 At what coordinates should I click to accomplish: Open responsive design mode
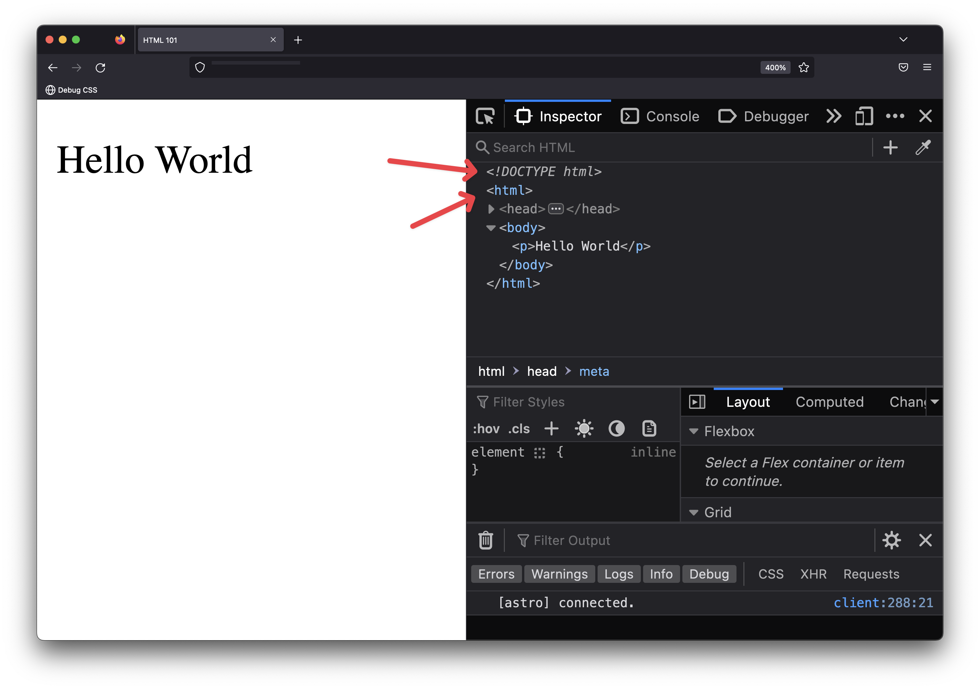[x=864, y=115]
